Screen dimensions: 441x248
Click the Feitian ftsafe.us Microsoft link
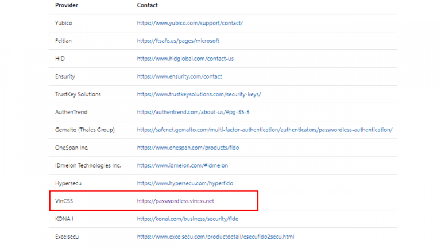178,41
